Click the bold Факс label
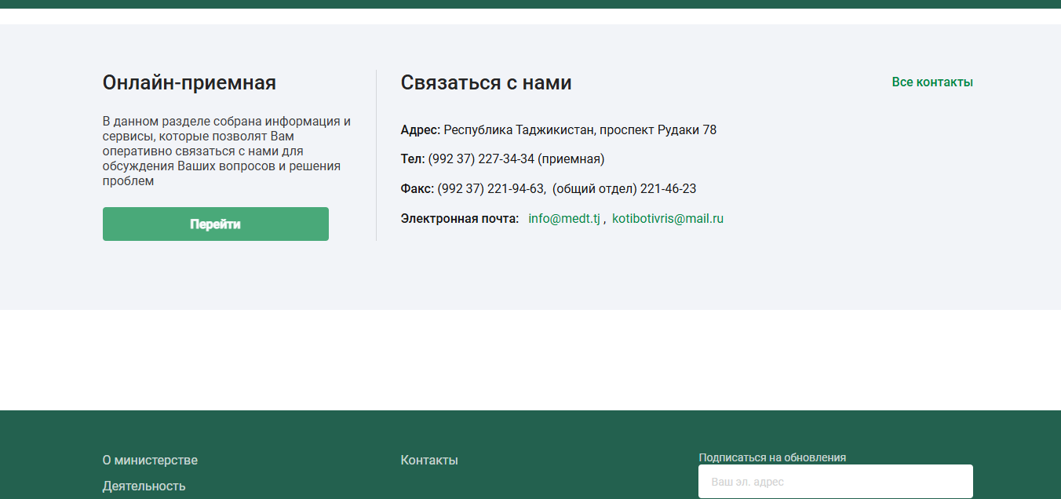Screen dimensions: 1061x499 pyautogui.click(x=417, y=189)
